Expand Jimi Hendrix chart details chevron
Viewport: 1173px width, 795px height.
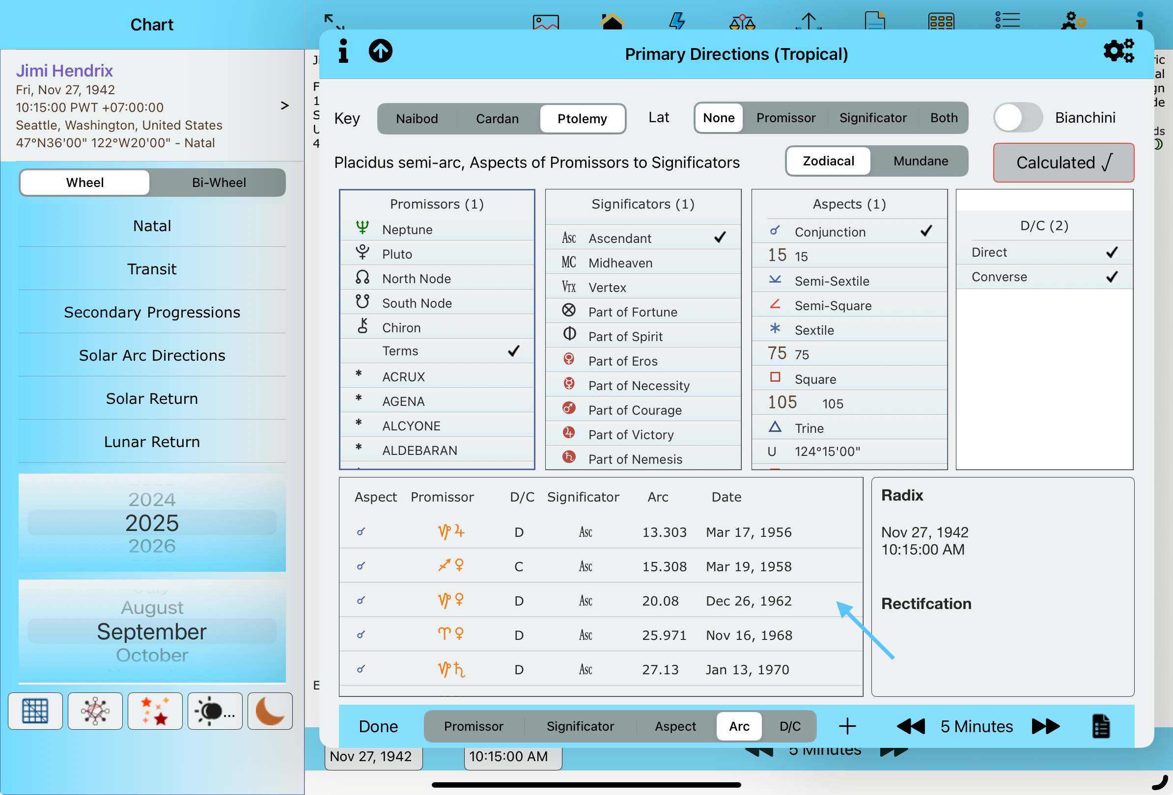click(x=284, y=106)
